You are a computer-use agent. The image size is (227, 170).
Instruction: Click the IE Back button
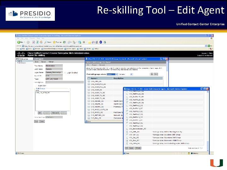point(20,42)
